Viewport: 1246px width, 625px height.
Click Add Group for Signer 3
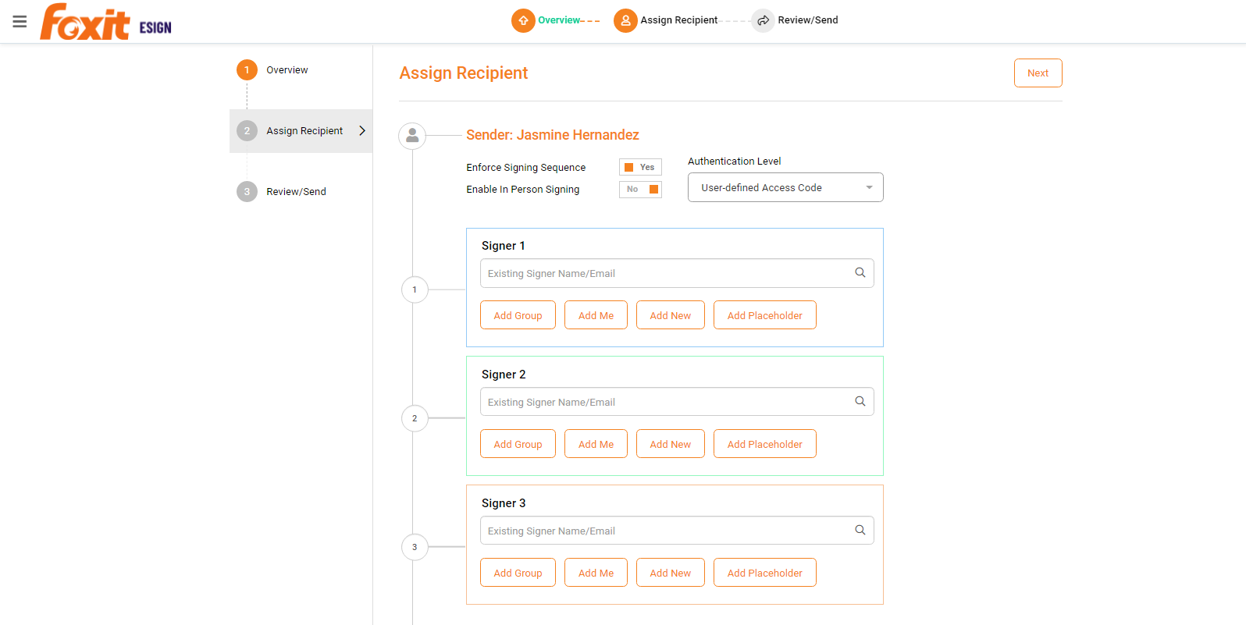(x=518, y=573)
